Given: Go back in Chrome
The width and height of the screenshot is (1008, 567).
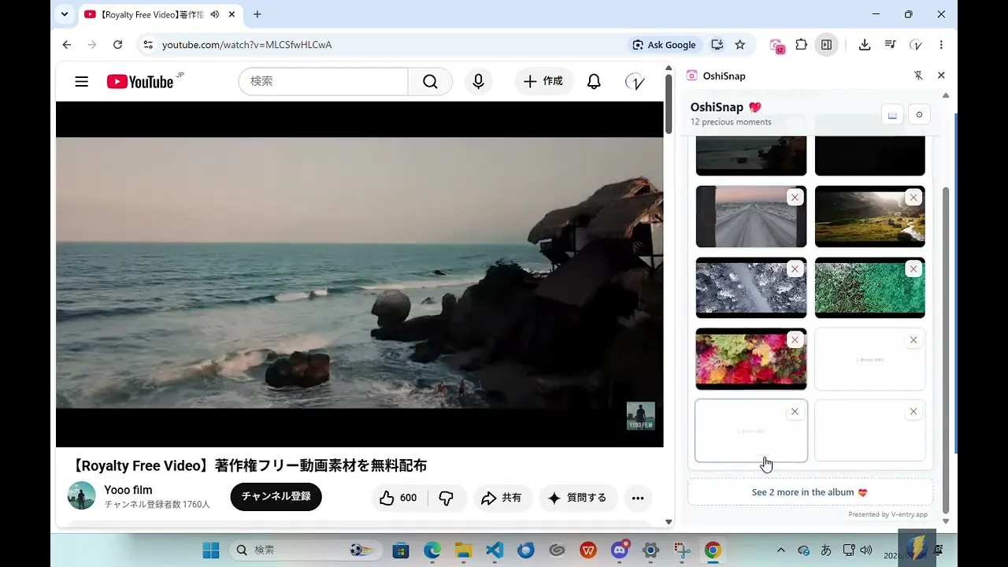Looking at the screenshot, I should (x=67, y=45).
